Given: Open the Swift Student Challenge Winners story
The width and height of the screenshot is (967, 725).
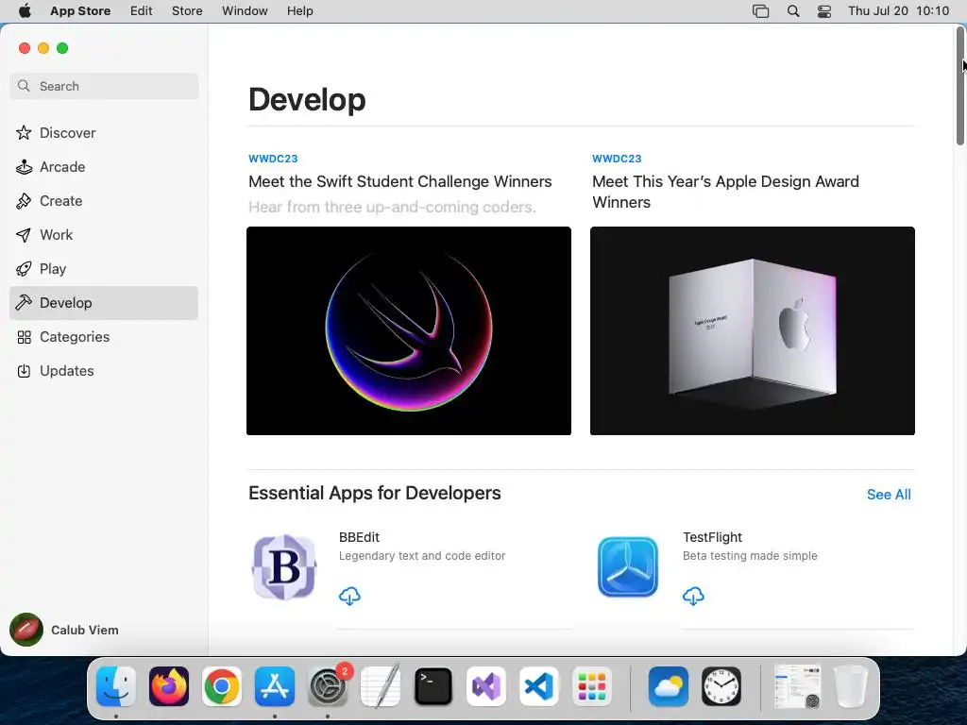Looking at the screenshot, I should (x=400, y=182).
